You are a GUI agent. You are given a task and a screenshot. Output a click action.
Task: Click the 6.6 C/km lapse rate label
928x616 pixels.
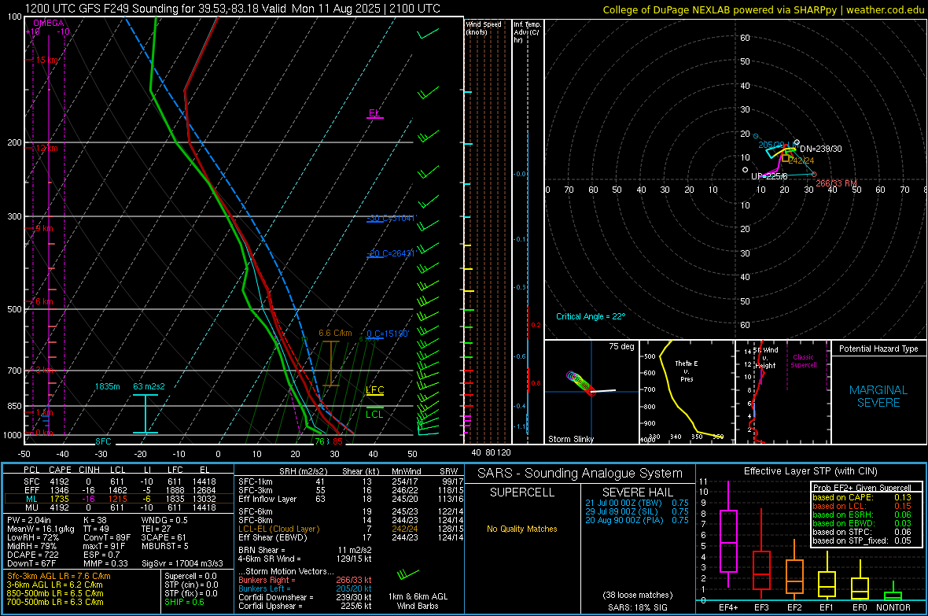(x=335, y=333)
